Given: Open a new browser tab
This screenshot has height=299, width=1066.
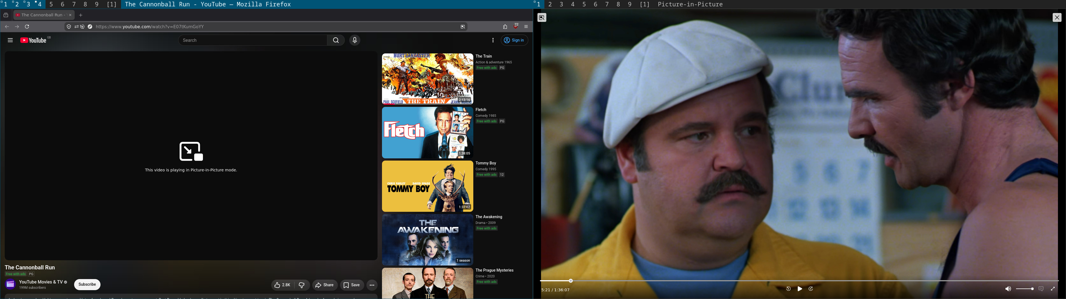Looking at the screenshot, I should 81,15.
